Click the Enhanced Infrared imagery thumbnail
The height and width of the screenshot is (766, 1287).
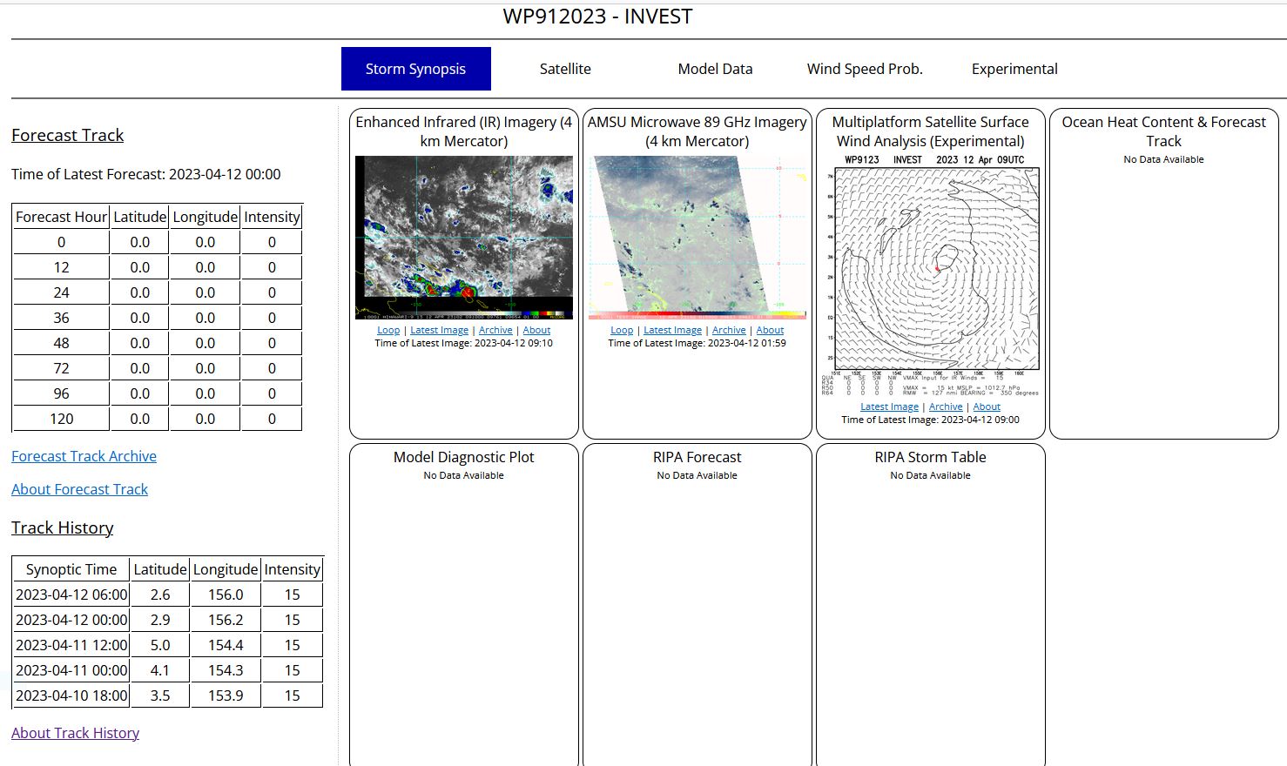click(464, 238)
